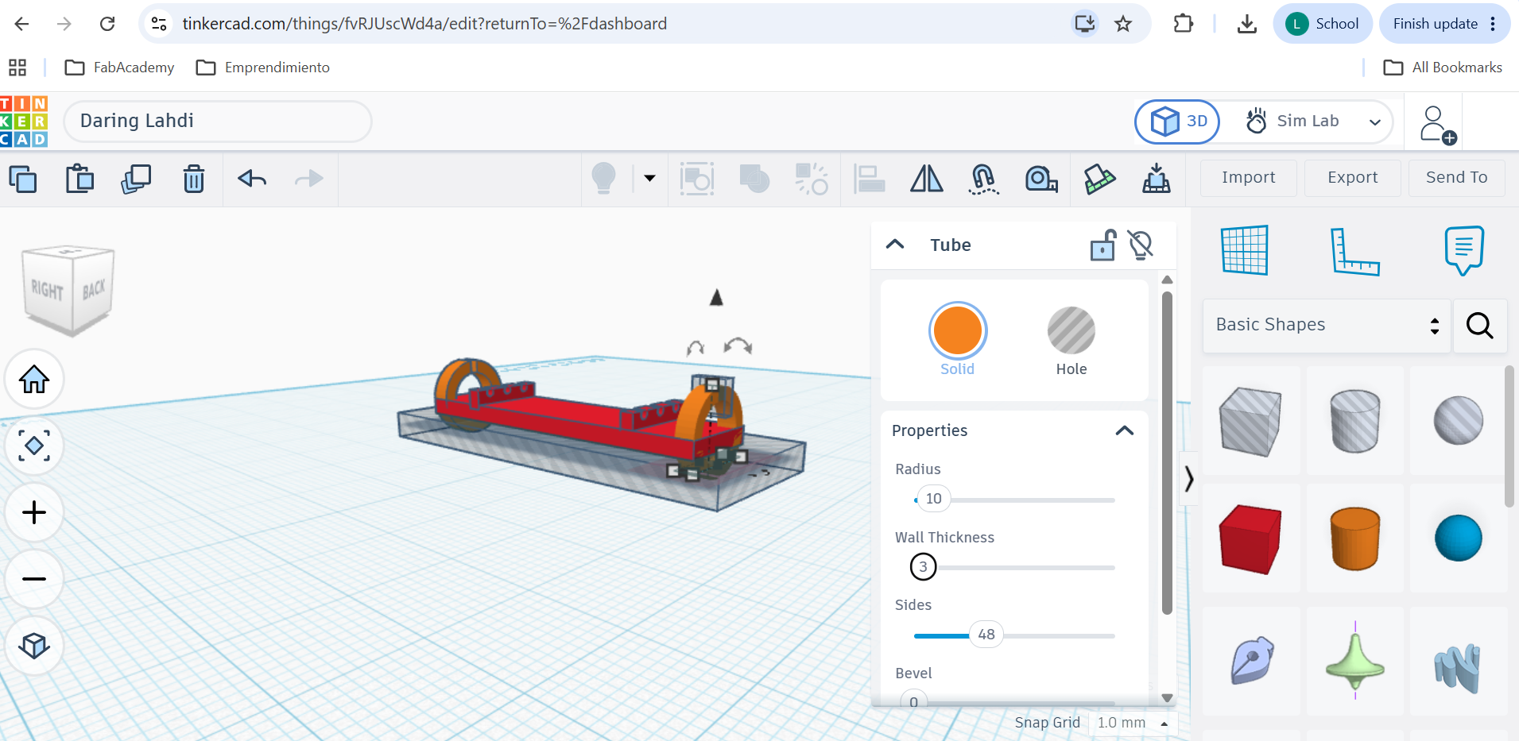Open the Basic Shapes category dropdown
The image size is (1519, 741).
coord(1327,325)
